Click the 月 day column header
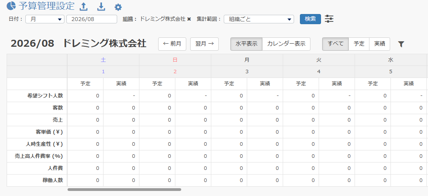The height and width of the screenshot is (196, 428). pyautogui.click(x=247, y=60)
